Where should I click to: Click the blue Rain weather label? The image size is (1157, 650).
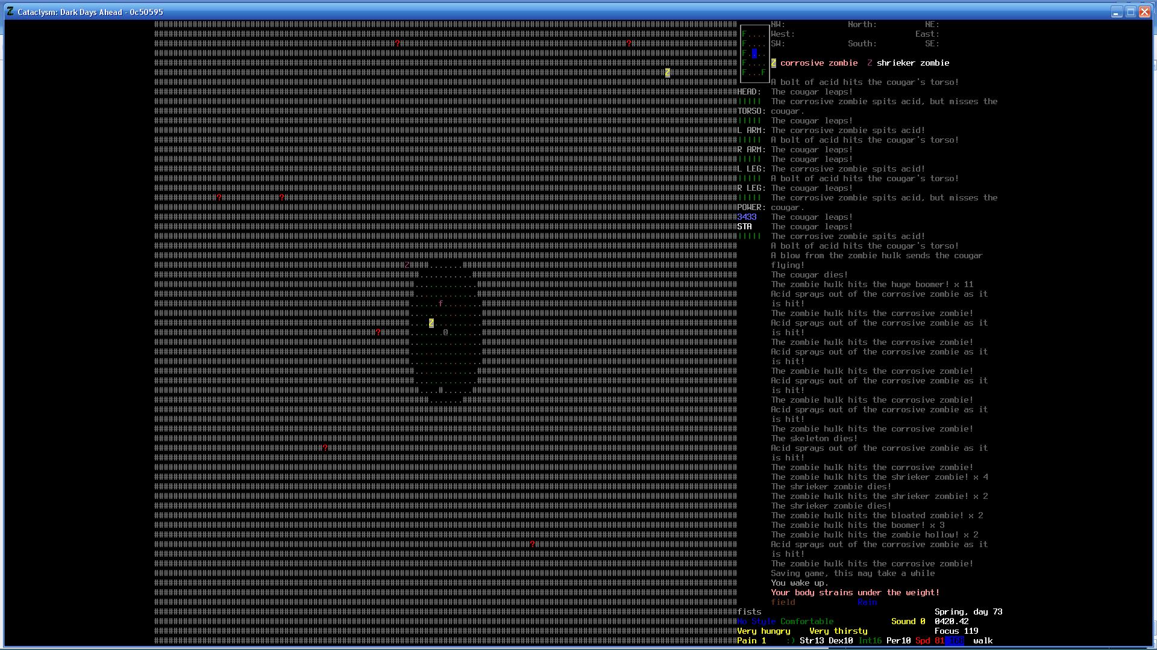(x=867, y=602)
